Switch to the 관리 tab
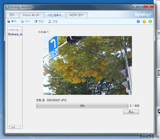 point(12,15)
